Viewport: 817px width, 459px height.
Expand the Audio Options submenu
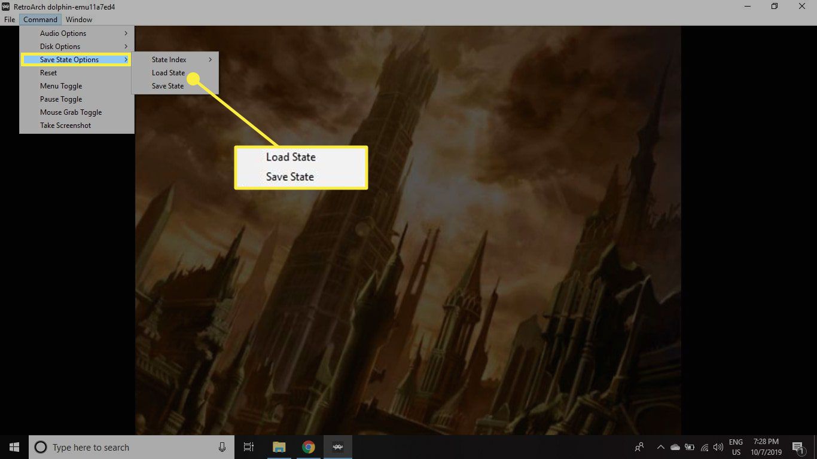pyautogui.click(x=77, y=33)
